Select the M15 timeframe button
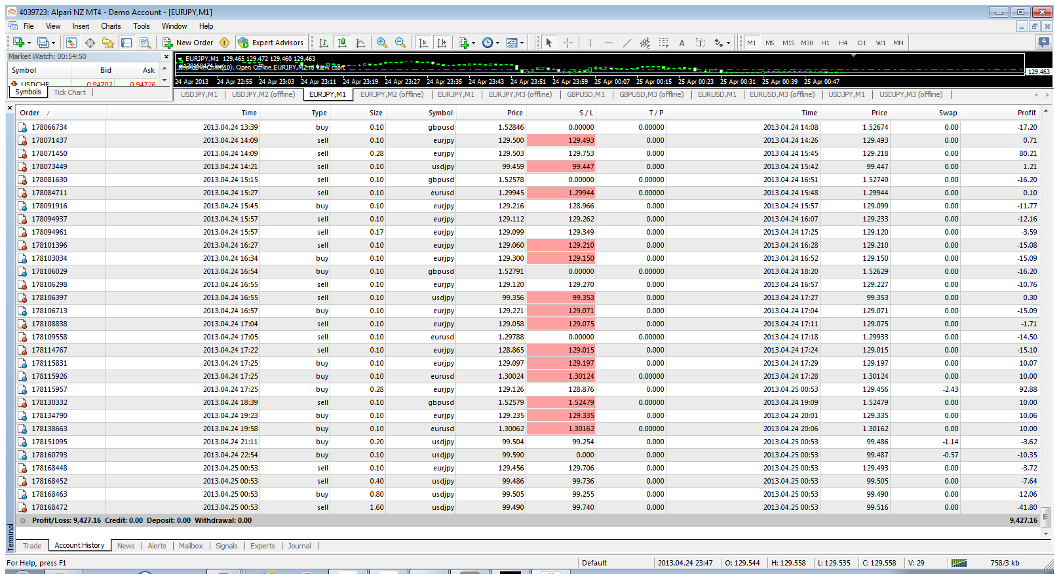The width and height of the screenshot is (1059, 574). tap(788, 43)
